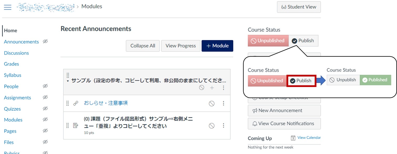The width and height of the screenshot is (397, 154).
Task: Click the drag handle of the (0) 課題 item
Action: (x=68, y=125)
